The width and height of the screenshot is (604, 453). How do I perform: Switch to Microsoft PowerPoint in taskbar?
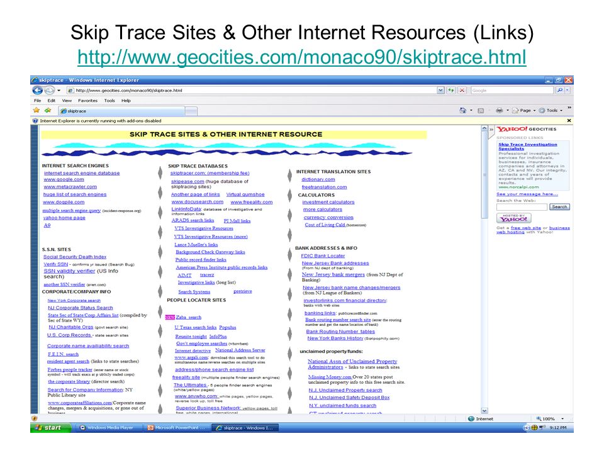click(x=178, y=428)
